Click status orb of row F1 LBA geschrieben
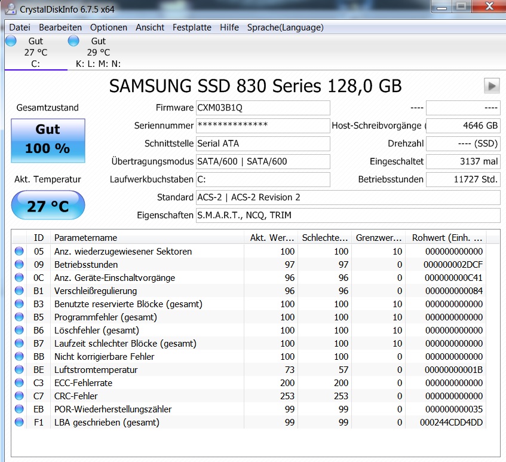The height and width of the screenshot is (462, 506). click(19, 422)
